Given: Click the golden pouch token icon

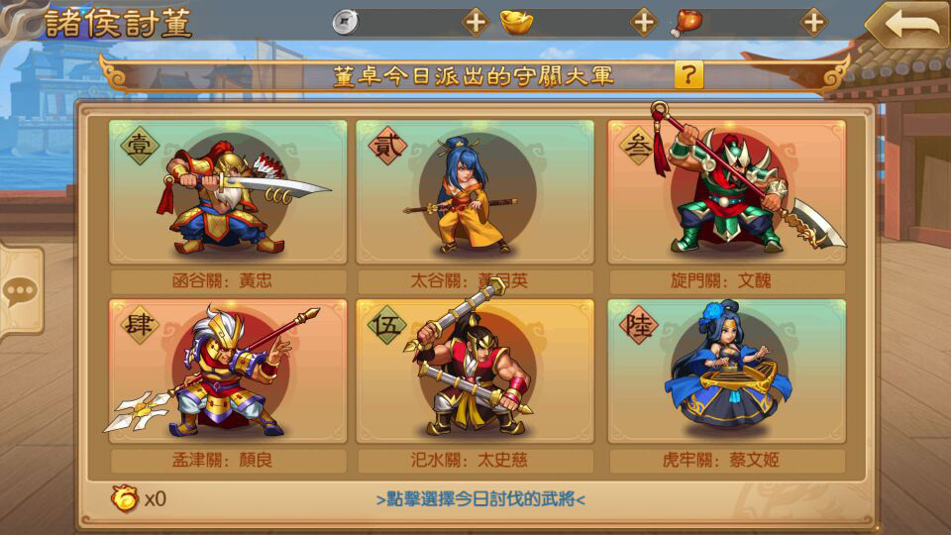Looking at the screenshot, I should pos(125,498).
